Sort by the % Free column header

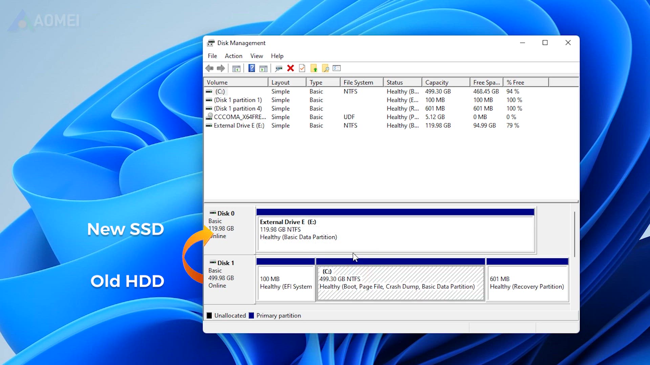coord(526,82)
